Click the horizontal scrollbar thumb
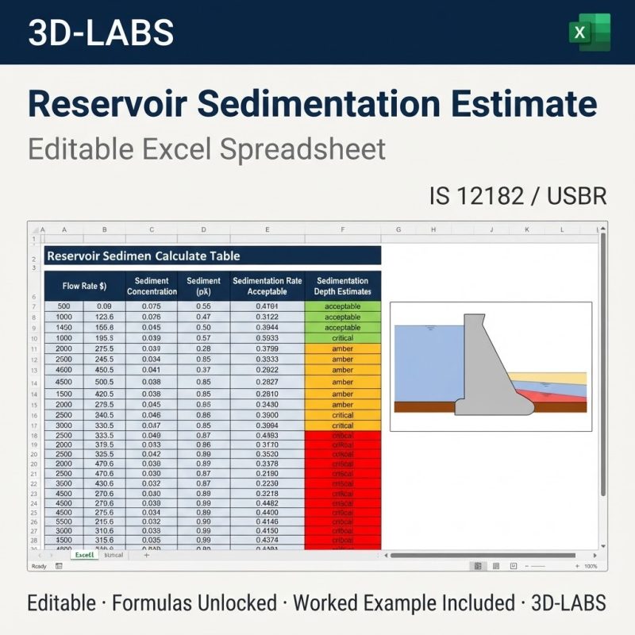Image resolution: width=635 pixels, height=635 pixels. click(x=483, y=556)
